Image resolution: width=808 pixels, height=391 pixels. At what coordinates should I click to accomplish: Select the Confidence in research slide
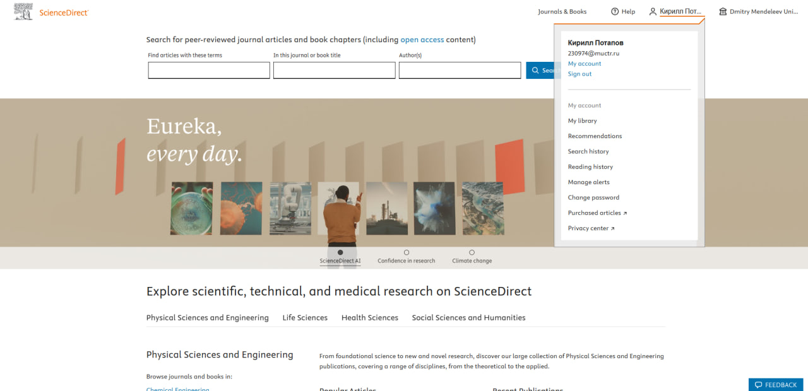point(407,253)
